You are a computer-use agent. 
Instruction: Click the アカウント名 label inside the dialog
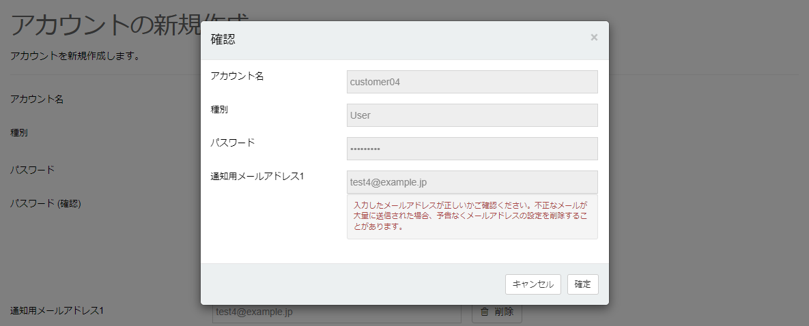pos(238,76)
